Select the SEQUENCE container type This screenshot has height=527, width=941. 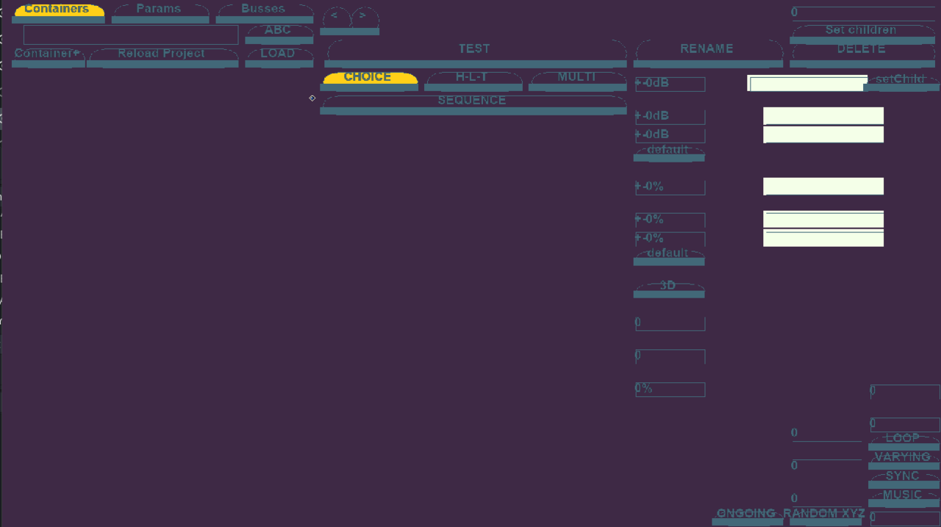point(473,104)
